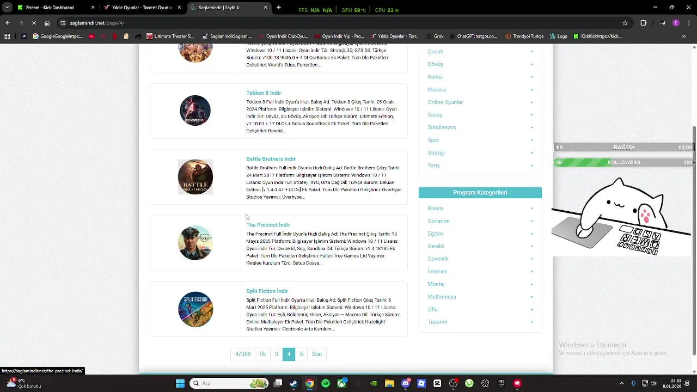The height and width of the screenshot is (392, 697).
Task: Open the Simülasyon category
Action: (442, 127)
